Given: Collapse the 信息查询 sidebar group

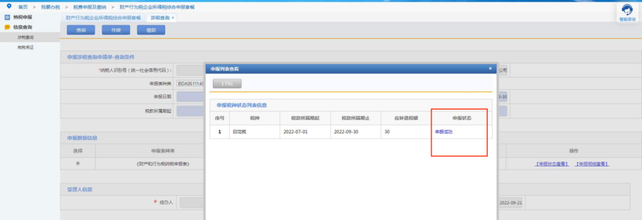Looking at the screenshot, I should point(23,27).
